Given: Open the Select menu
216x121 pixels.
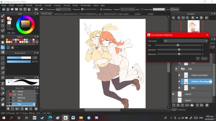Looking at the screenshot, I should [38, 5].
